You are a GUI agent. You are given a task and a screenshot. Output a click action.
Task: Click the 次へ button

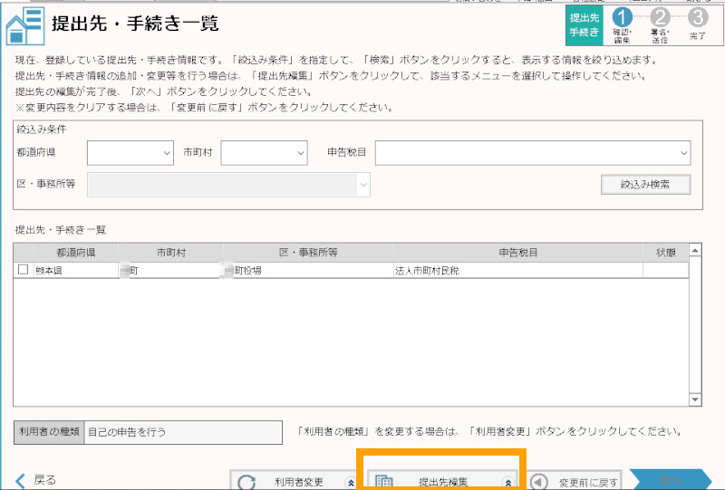click(x=671, y=480)
